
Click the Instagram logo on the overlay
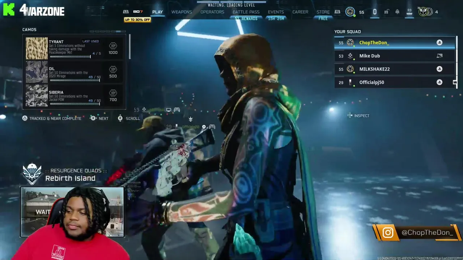point(388,233)
